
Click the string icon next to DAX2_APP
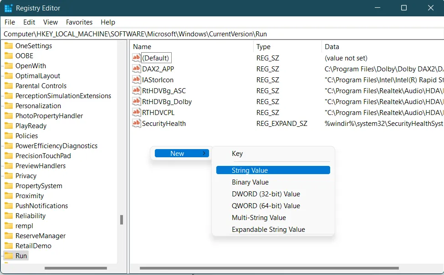coord(136,69)
